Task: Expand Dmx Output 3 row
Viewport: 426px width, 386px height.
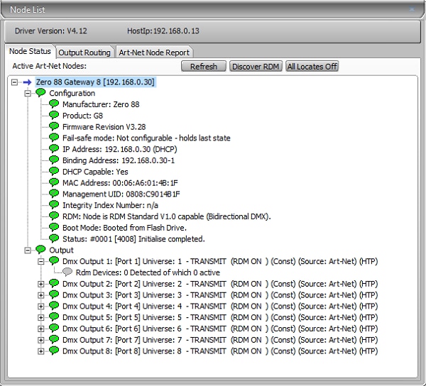Action: 41,295
